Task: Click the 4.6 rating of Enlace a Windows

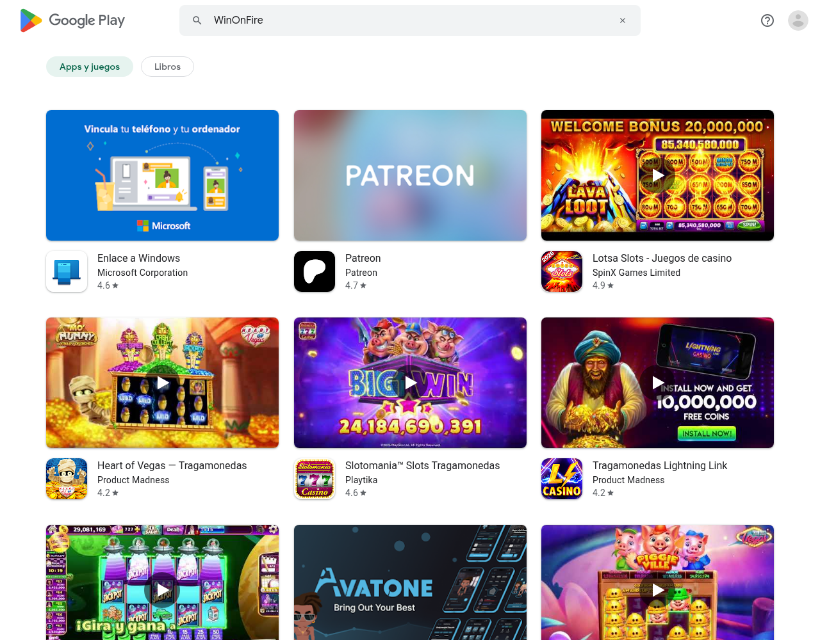Action: 108,285
